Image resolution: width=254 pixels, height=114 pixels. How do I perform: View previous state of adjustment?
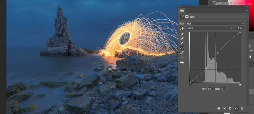point(224,108)
